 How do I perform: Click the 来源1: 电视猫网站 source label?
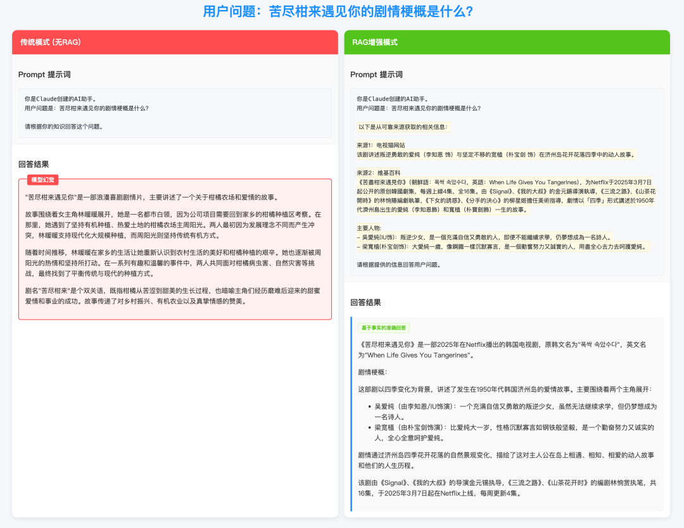[381, 144]
